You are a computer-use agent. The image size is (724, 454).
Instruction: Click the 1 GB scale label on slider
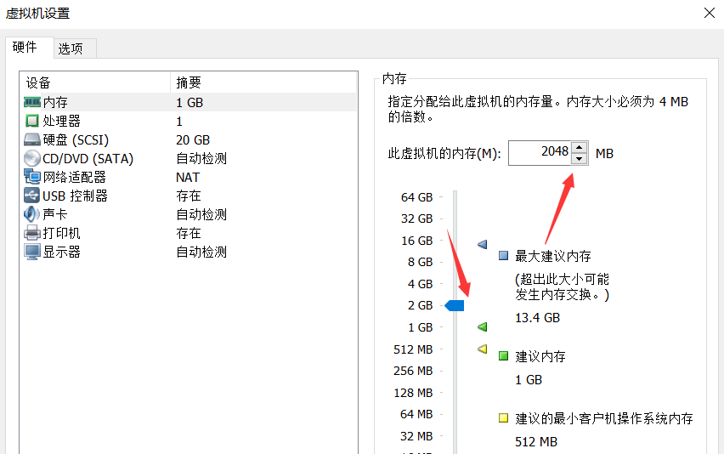(x=420, y=327)
